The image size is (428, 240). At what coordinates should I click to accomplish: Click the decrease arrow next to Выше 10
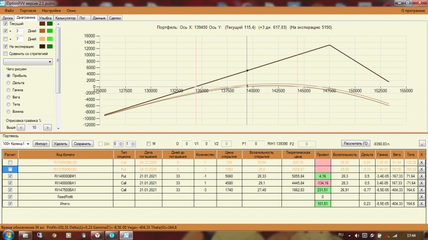tap(21, 127)
